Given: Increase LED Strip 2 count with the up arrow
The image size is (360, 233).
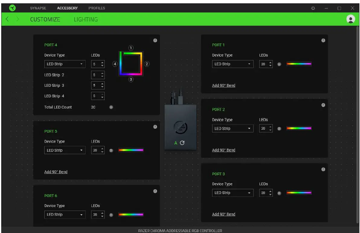Looking at the screenshot, I should (102, 73).
